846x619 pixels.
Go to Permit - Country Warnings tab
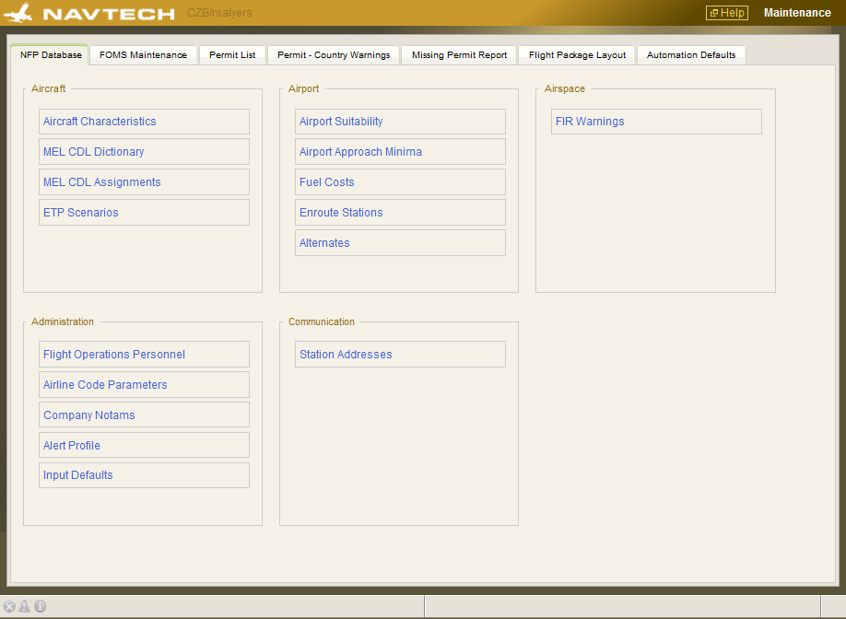(334, 55)
